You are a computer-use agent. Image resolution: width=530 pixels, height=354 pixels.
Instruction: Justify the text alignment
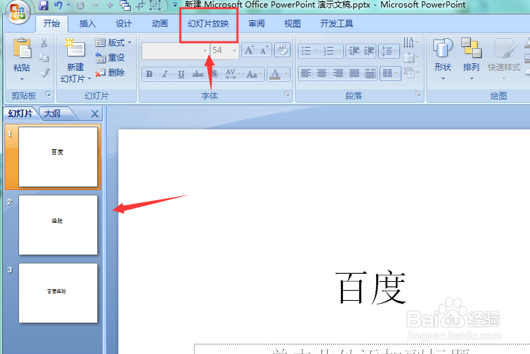pos(354,74)
